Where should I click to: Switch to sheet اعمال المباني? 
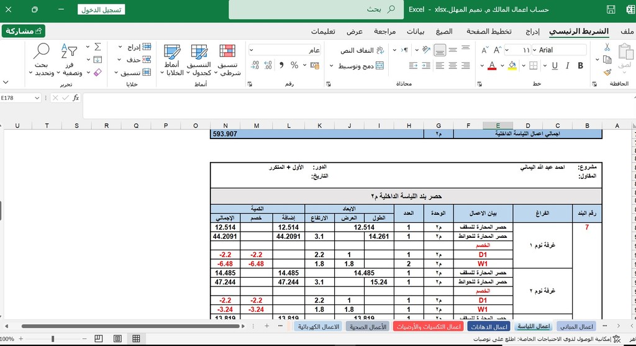(x=576, y=327)
